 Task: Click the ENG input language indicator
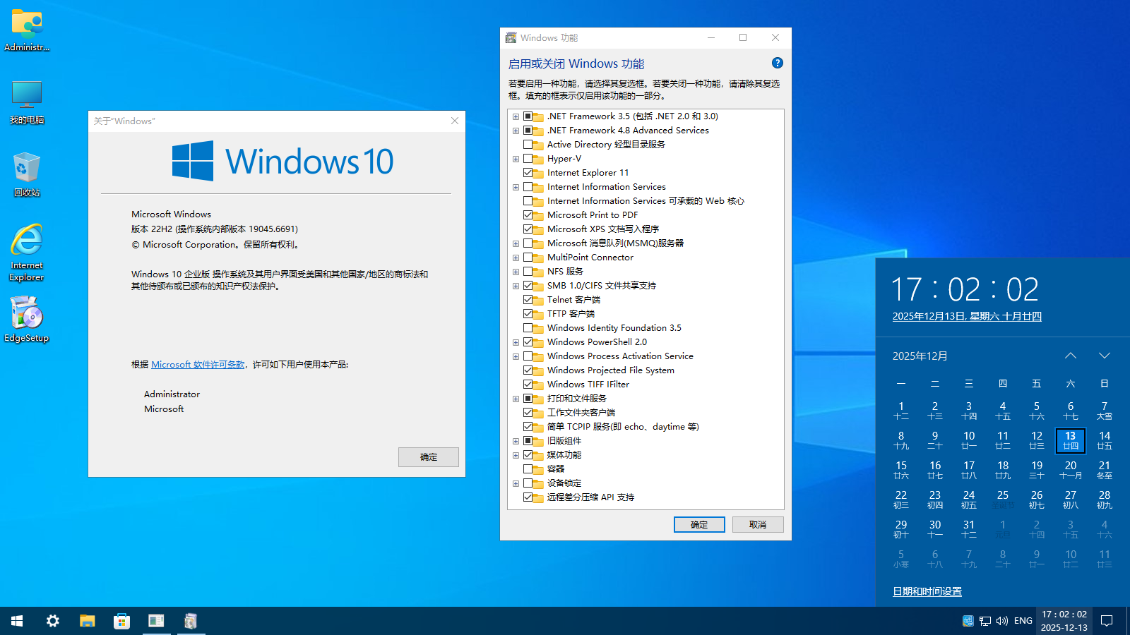pyautogui.click(x=1023, y=621)
